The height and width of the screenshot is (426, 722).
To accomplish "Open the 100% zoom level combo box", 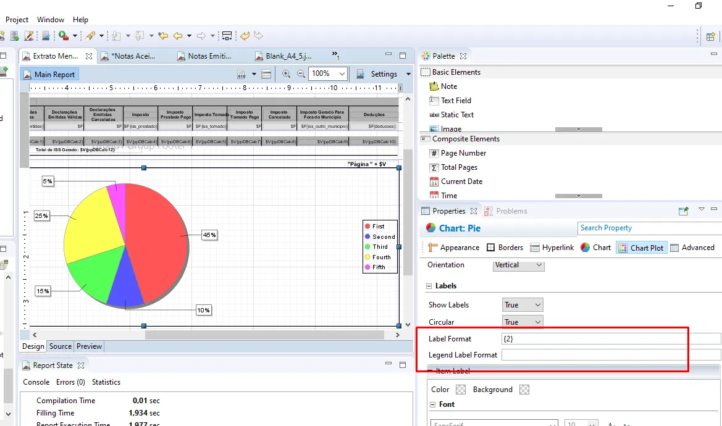I will (x=328, y=73).
